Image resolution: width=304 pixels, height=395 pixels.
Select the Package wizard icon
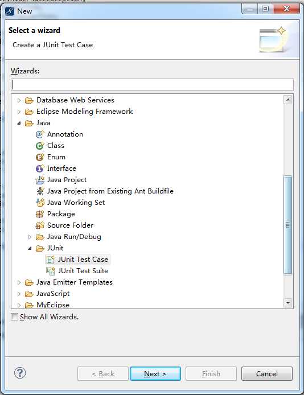point(40,214)
